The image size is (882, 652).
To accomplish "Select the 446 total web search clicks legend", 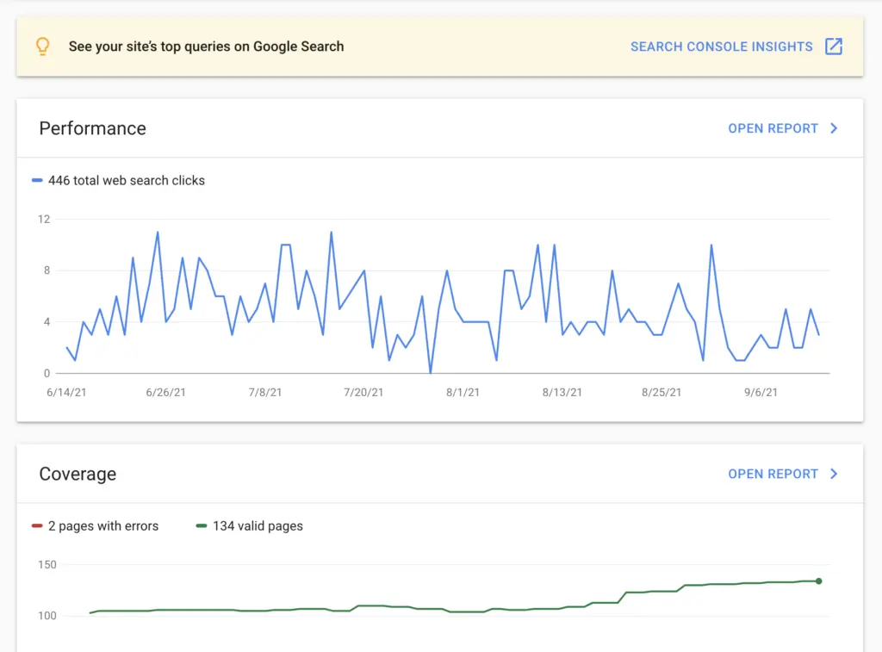I will (x=127, y=181).
